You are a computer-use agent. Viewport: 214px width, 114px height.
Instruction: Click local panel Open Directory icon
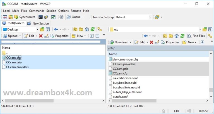42,29
